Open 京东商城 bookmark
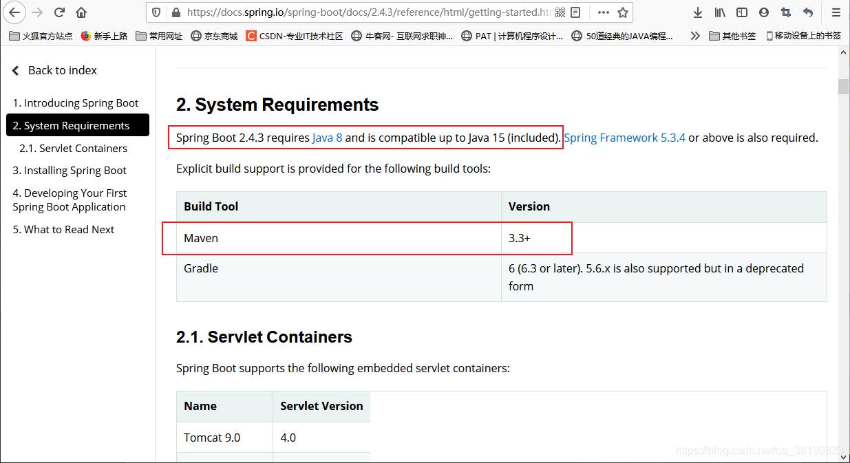 tap(214, 36)
